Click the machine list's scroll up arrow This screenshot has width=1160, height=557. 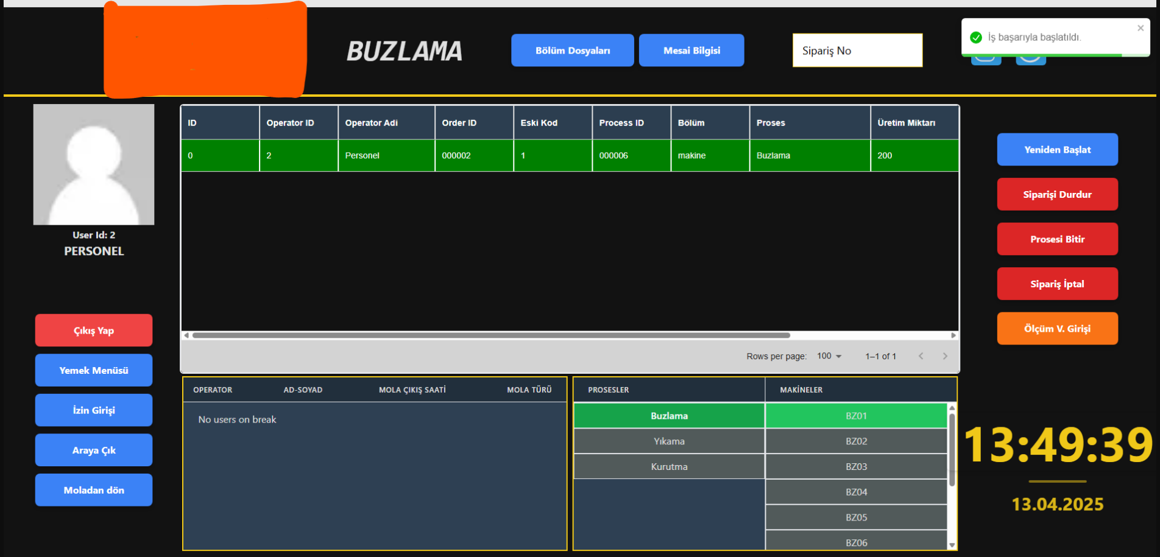pos(952,408)
